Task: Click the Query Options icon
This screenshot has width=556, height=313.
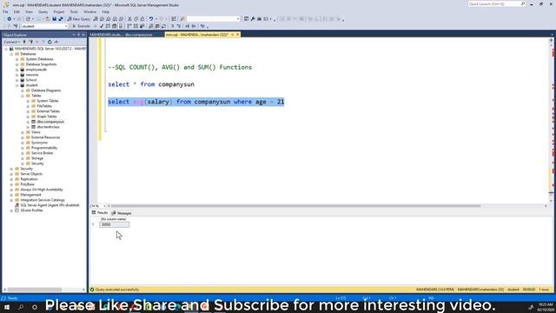Action: 114,26
